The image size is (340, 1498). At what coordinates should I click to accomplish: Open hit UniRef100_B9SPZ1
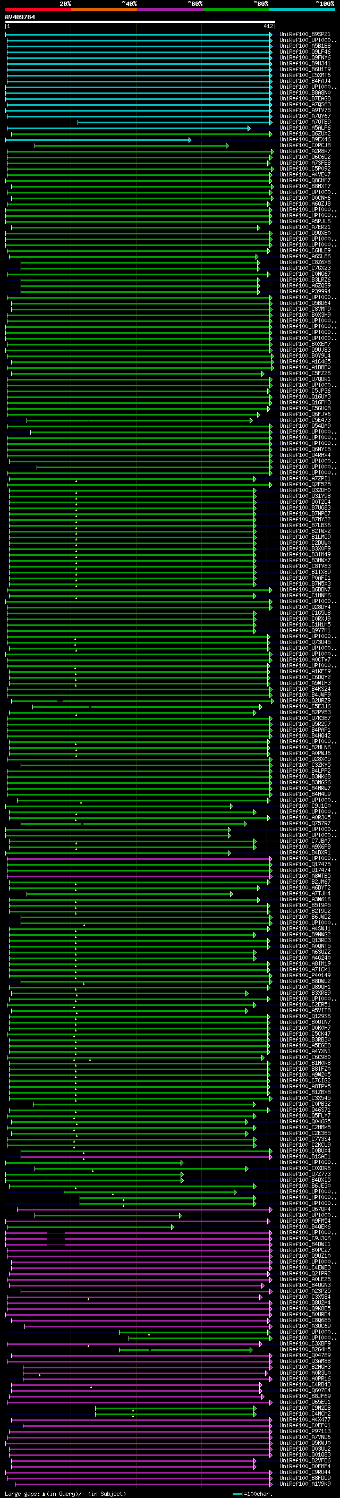point(305,35)
